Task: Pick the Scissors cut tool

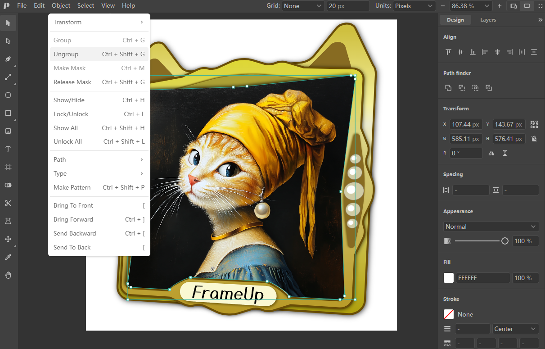Action: pos(8,203)
